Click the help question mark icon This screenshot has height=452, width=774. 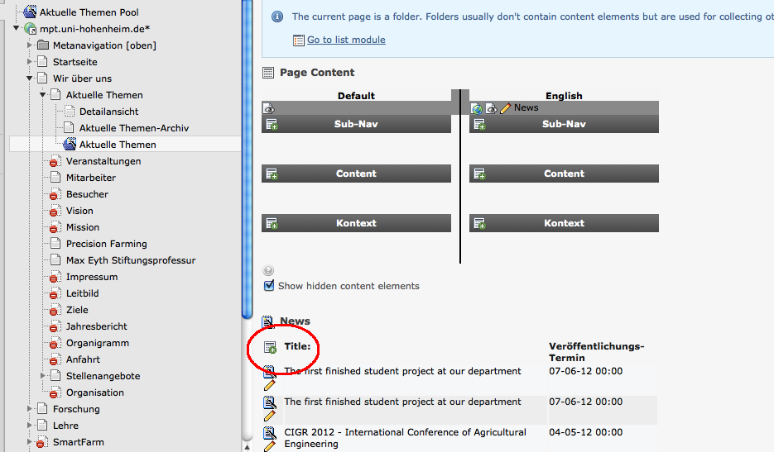click(x=268, y=270)
